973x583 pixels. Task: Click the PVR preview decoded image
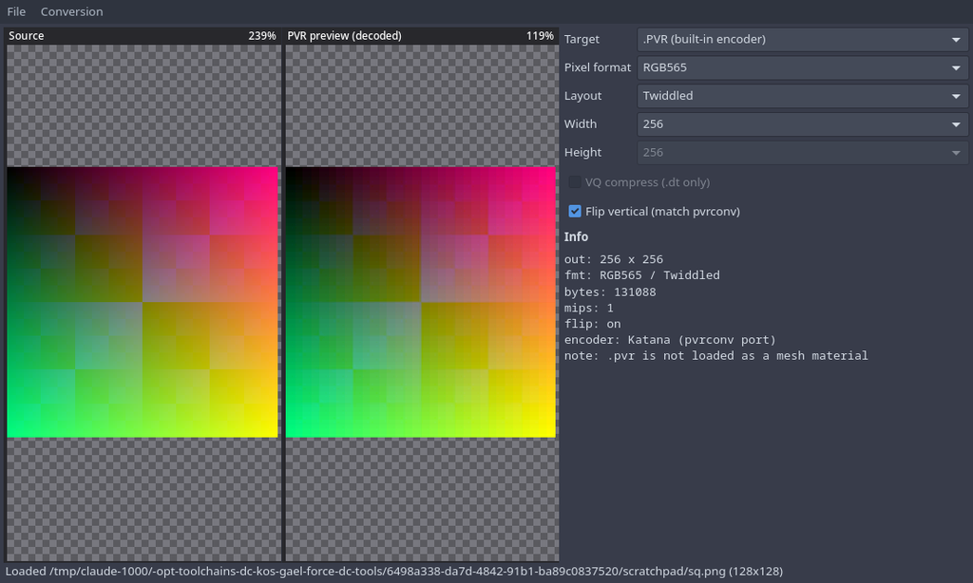(x=421, y=302)
